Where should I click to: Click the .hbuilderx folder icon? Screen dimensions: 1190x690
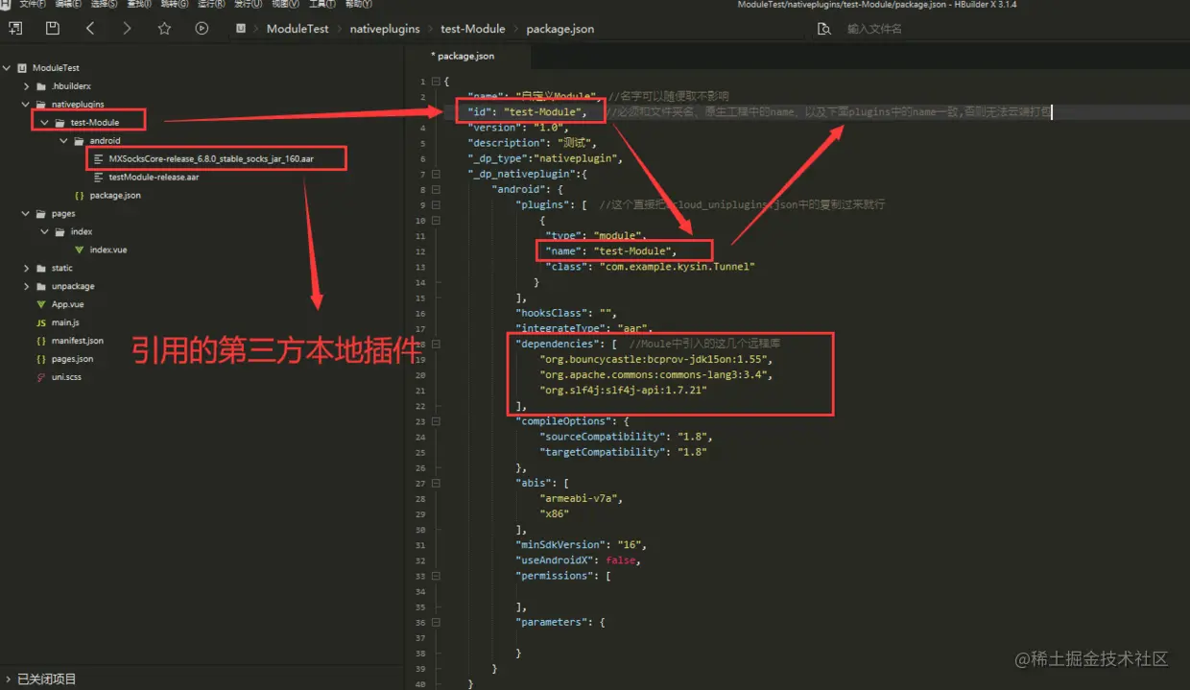[40, 86]
